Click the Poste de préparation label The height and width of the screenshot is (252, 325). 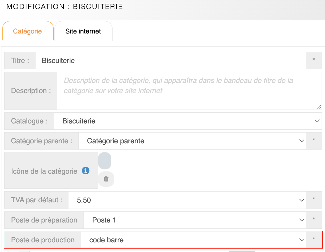coord(44,220)
